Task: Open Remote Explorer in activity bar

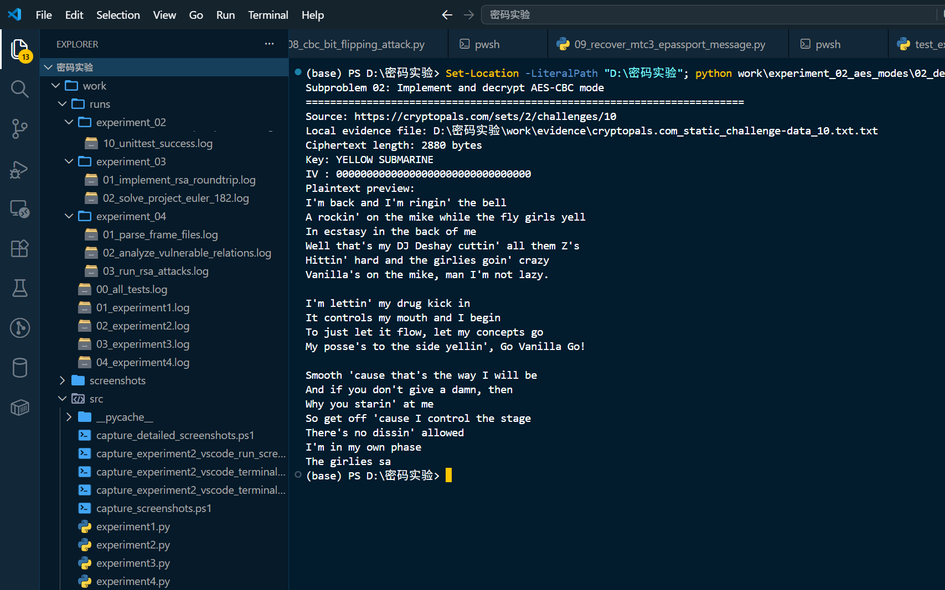Action: click(x=20, y=209)
